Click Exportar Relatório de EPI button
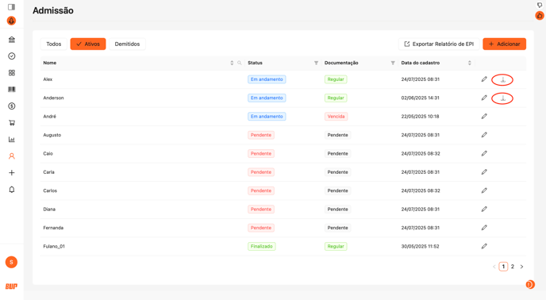Viewport: 546px width, 300px height. pos(439,44)
